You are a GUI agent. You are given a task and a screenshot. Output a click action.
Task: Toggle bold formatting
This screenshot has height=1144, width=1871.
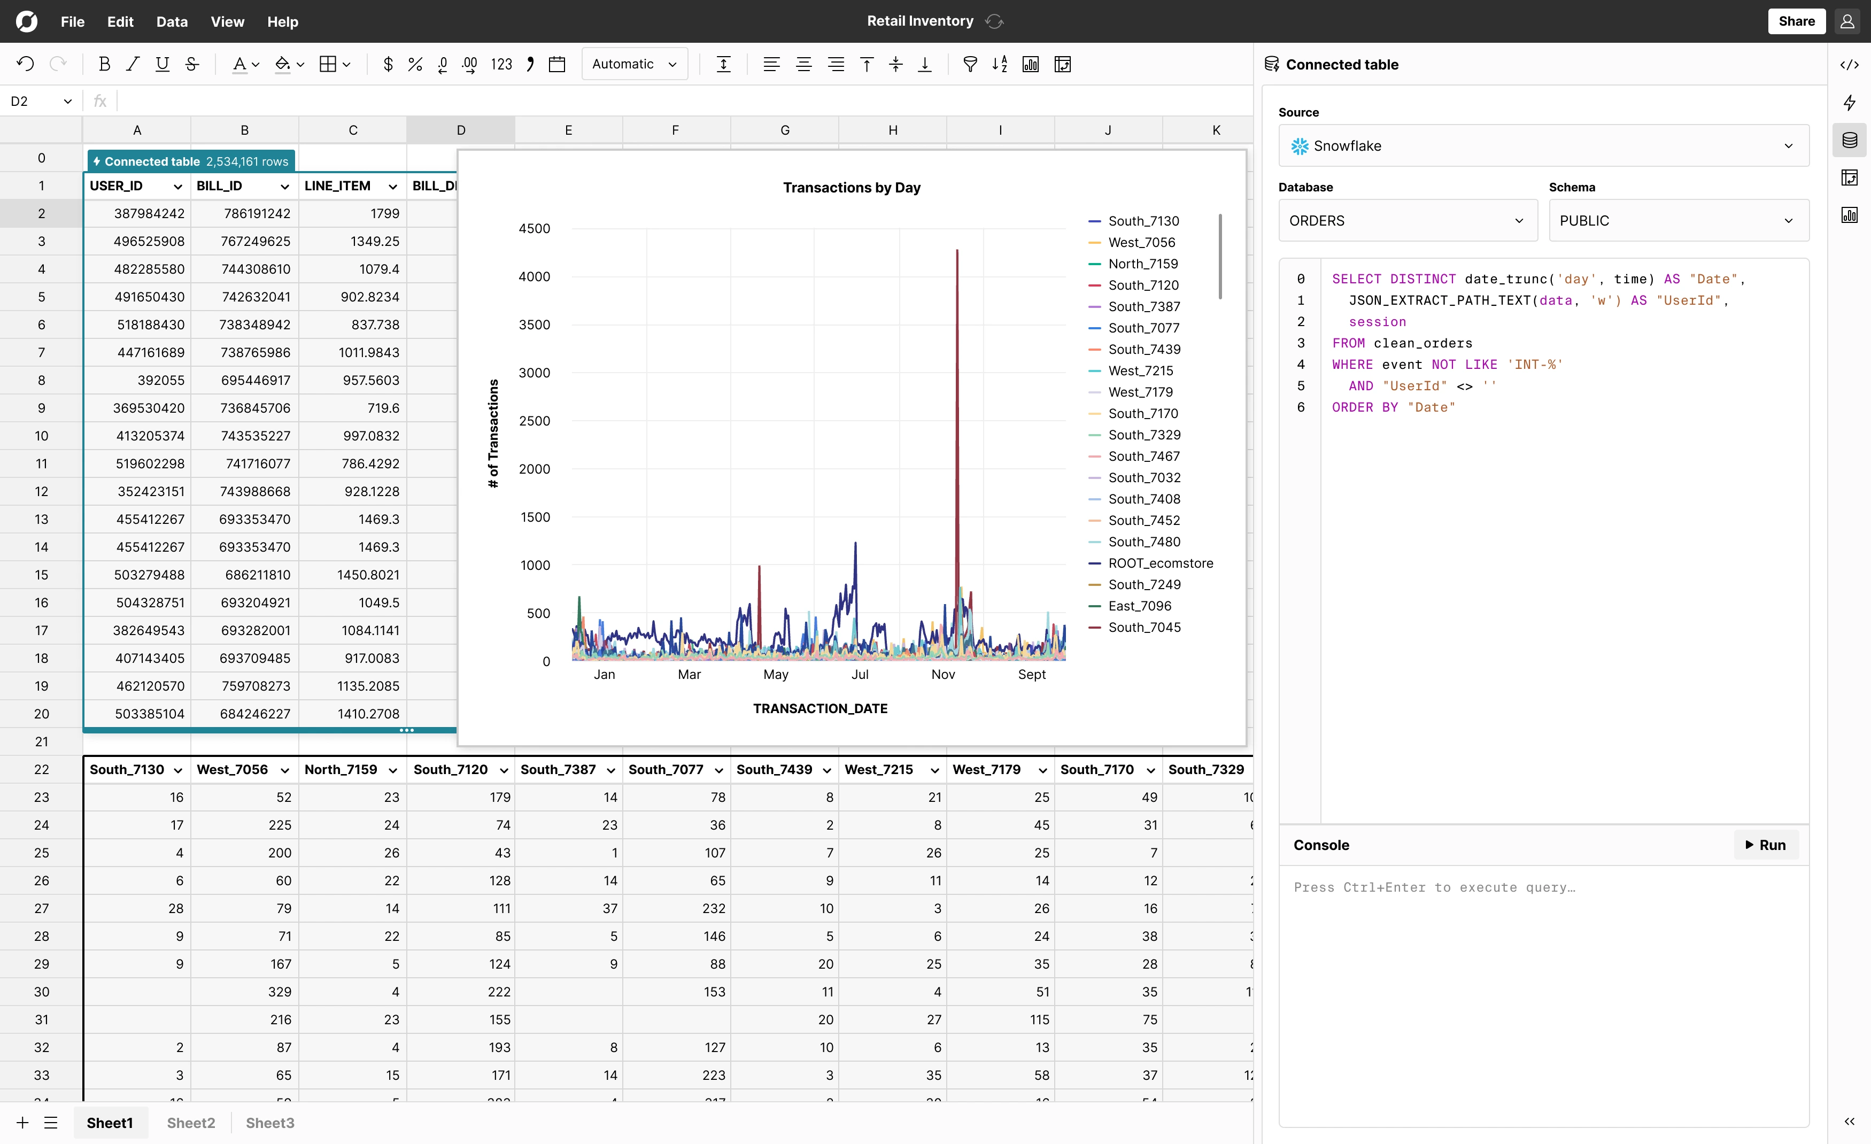tap(105, 65)
